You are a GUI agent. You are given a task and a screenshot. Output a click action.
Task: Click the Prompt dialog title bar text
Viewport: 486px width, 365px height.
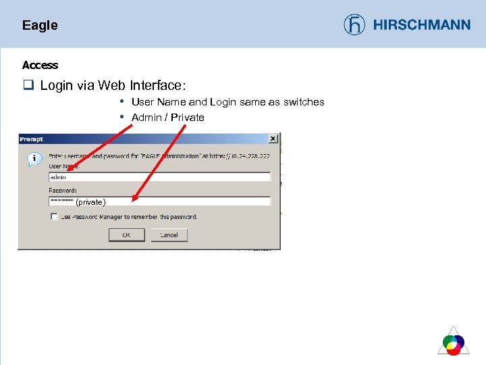pos(31,139)
